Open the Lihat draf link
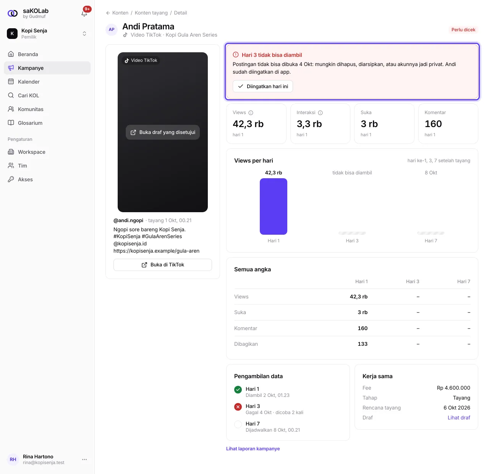Viewport: 489px width, 474px height. coord(459,418)
